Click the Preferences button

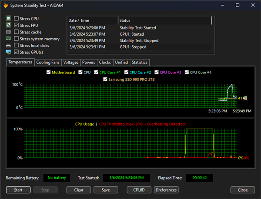(166, 190)
